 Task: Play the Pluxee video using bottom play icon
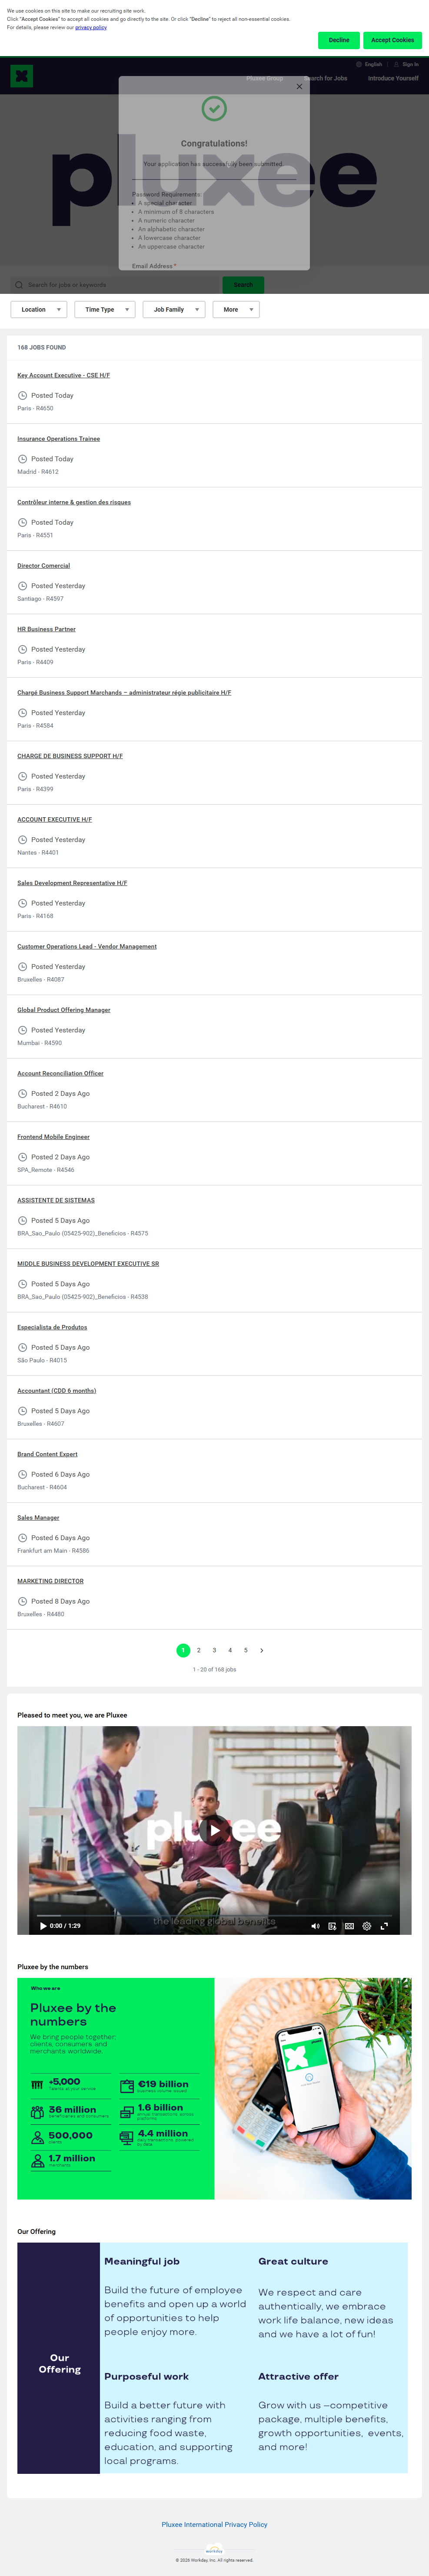[43, 1925]
